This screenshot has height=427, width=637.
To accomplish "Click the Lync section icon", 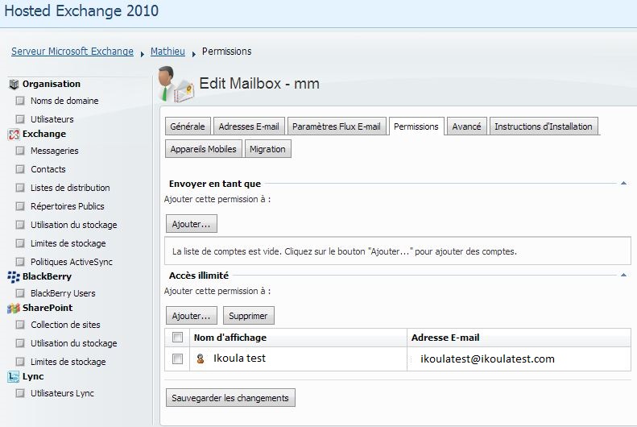I will (x=13, y=376).
